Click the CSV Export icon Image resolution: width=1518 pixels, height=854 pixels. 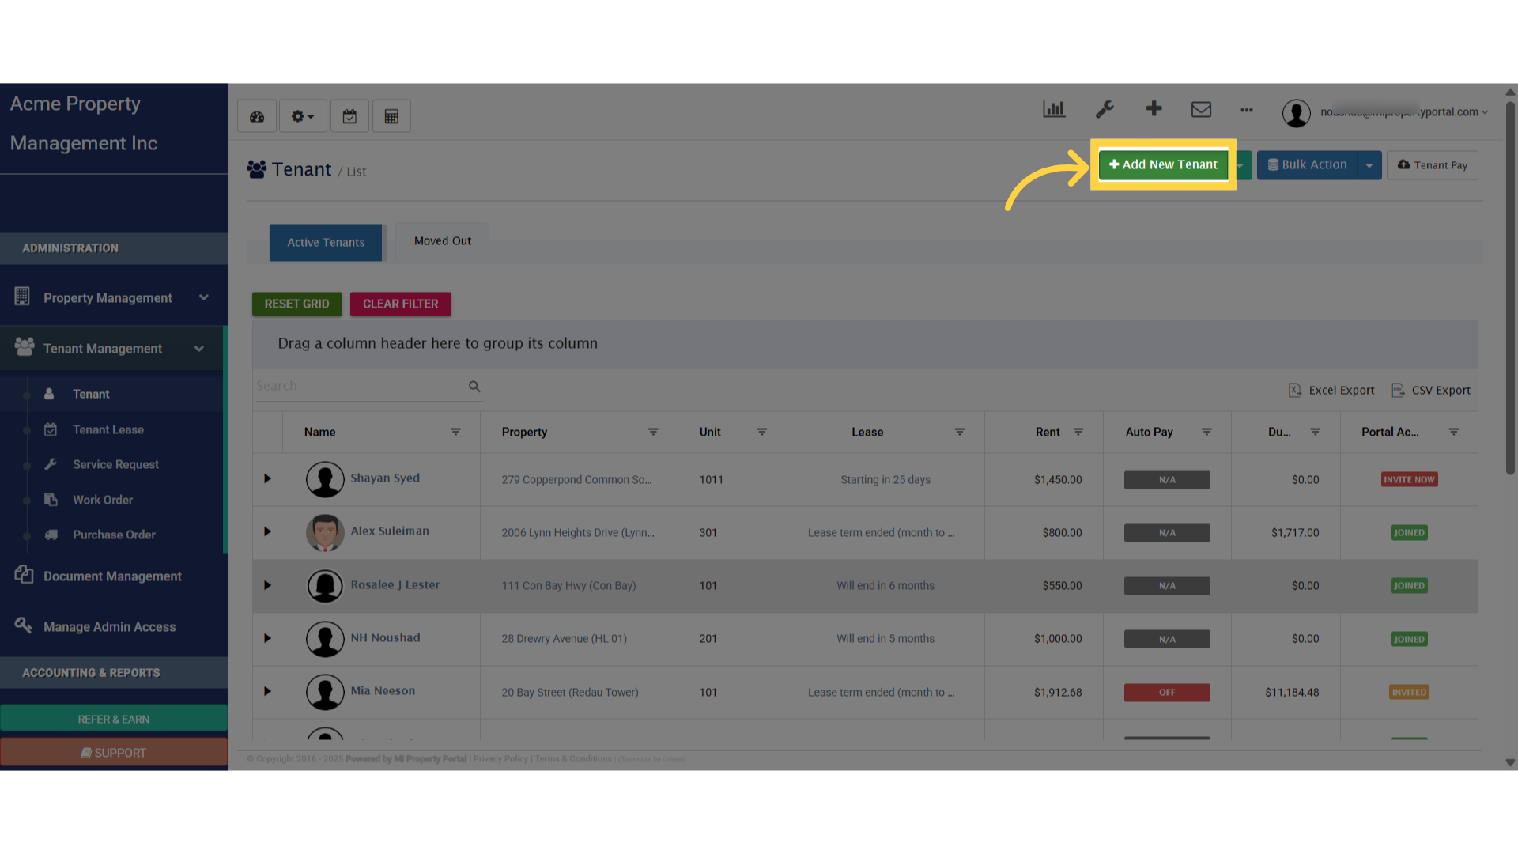1399,390
